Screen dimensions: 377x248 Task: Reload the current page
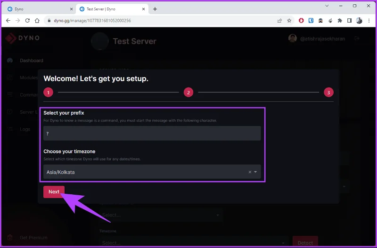27,20
